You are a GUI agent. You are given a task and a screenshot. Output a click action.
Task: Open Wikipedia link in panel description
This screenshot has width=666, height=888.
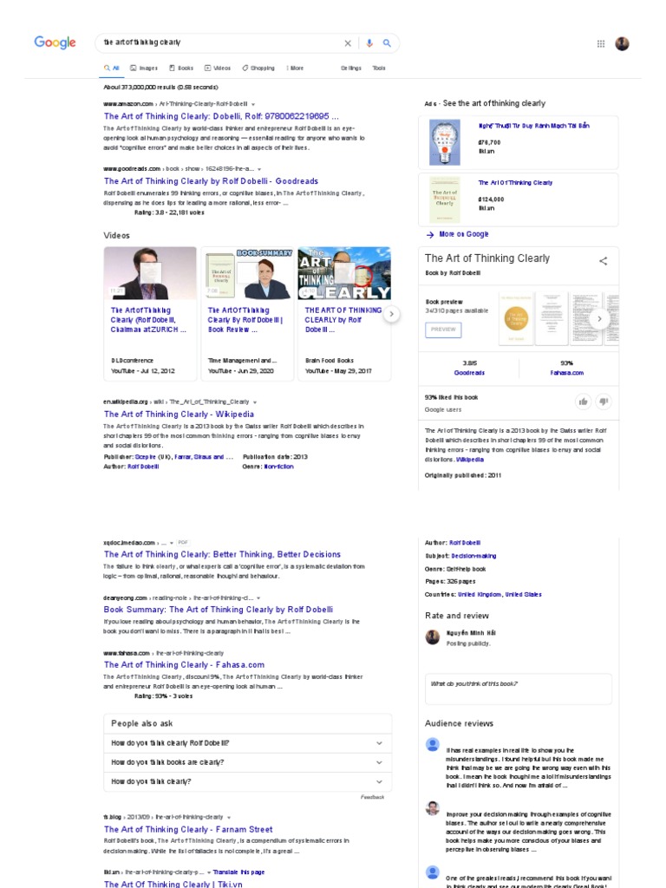[469, 460]
